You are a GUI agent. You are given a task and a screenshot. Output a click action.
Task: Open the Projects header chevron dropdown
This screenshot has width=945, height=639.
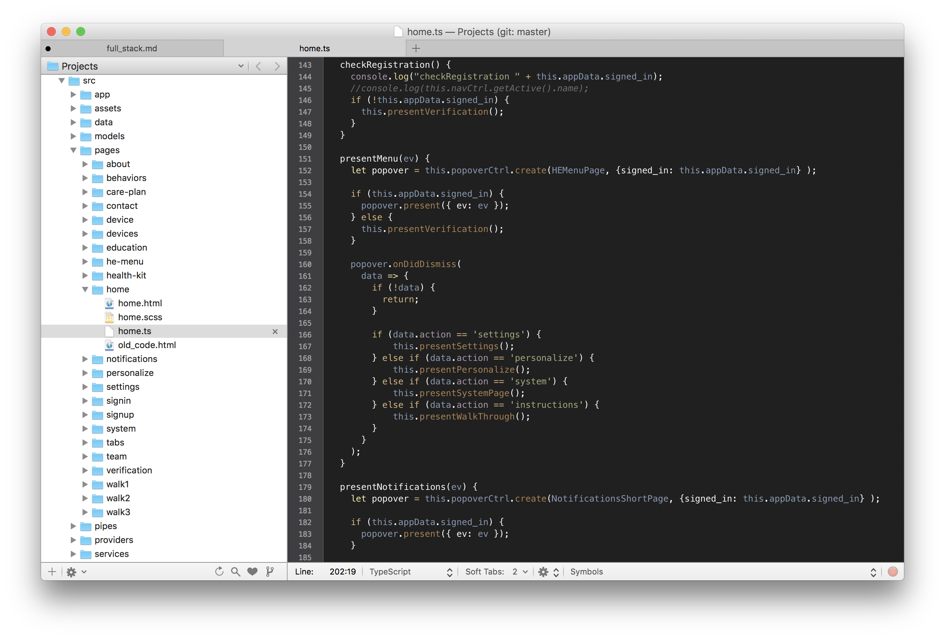(241, 66)
